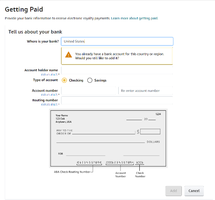
Task: Choose the Savings radio button
Action: coord(90,80)
